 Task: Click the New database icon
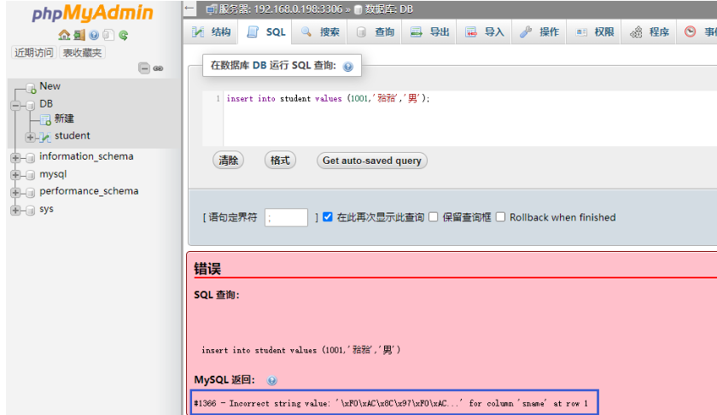coord(31,87)
